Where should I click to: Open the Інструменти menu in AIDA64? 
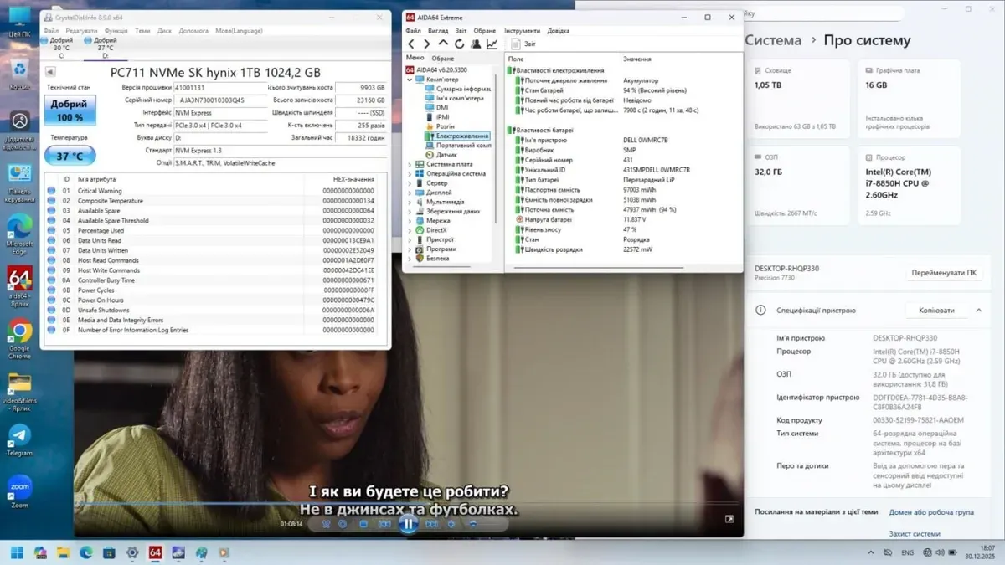click(522, 31)
